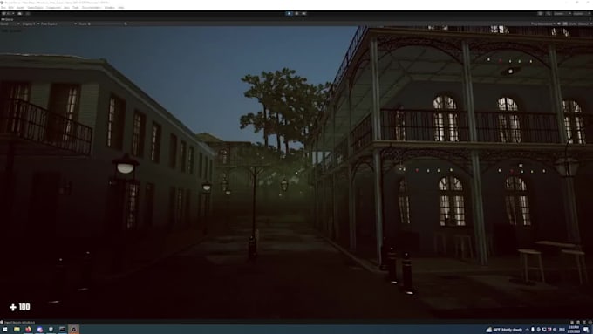Open the GameObject menu

click(x=35, y=7)
